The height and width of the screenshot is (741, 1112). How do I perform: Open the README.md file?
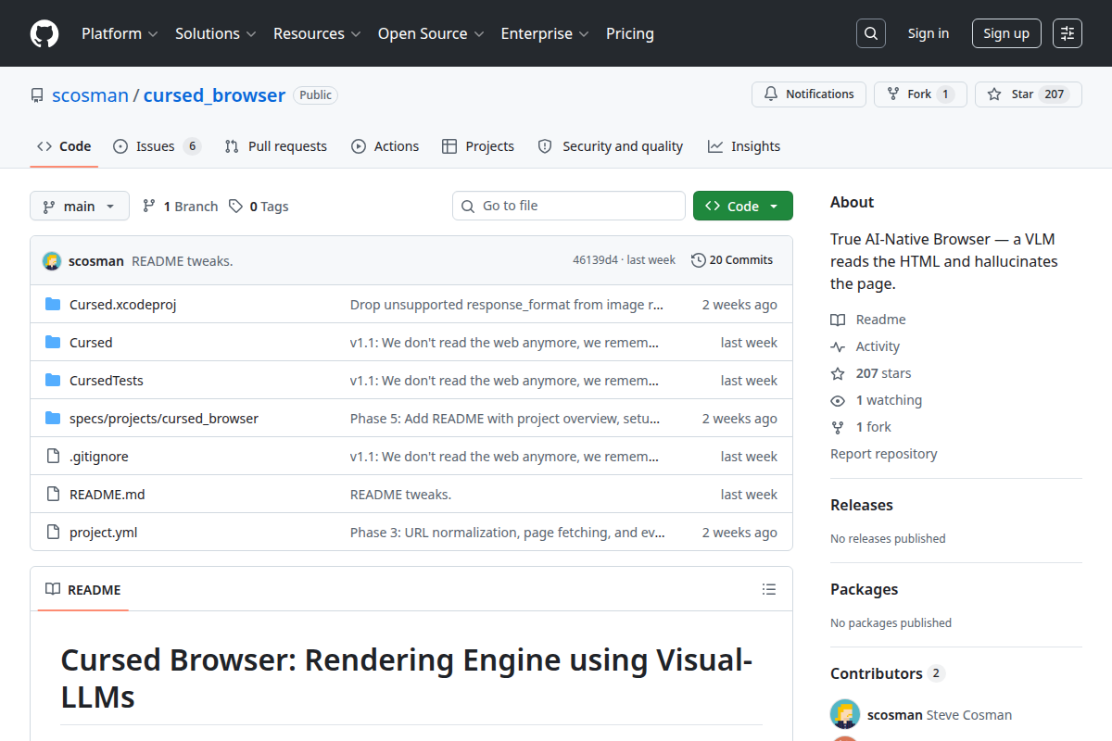point(107,495)
